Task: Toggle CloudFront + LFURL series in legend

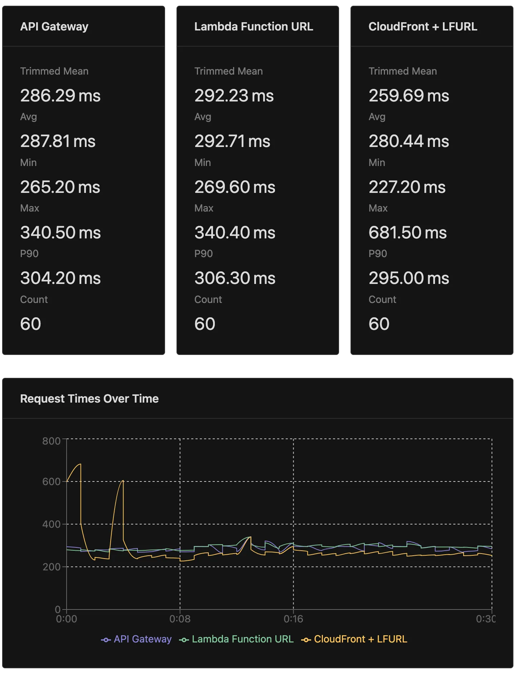Action: point(354,639)
